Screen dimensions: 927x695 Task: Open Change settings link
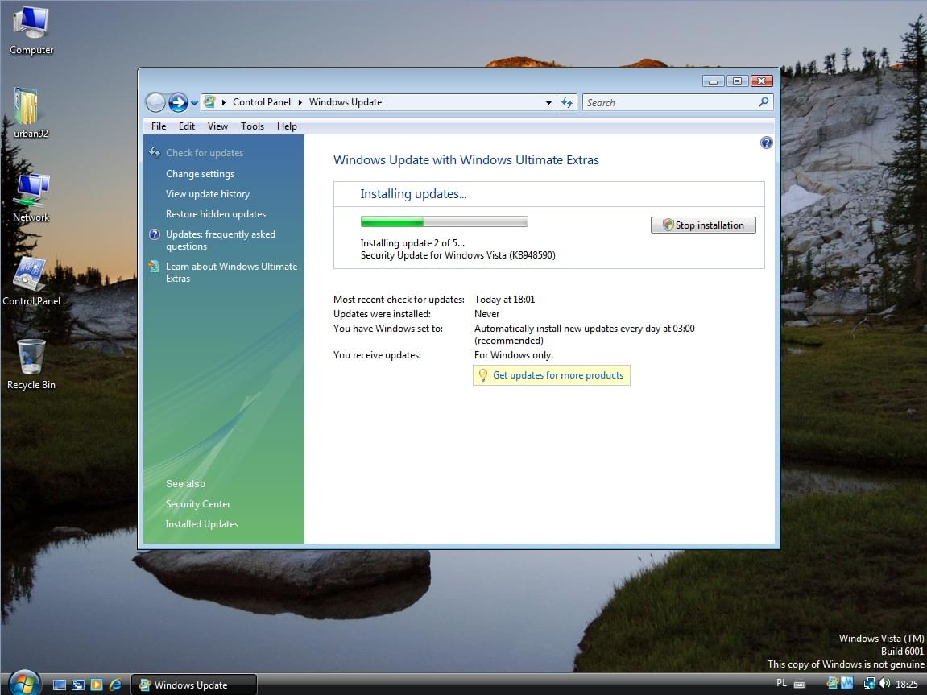(200, 174)
